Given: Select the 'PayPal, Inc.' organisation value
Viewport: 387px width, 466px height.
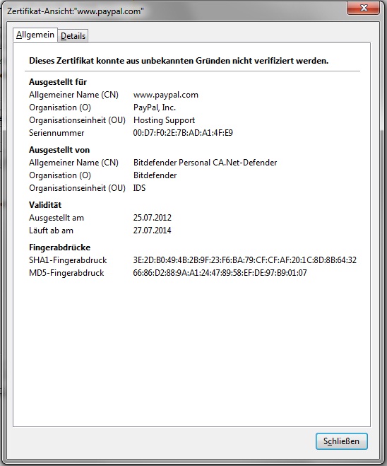Looking at the screenshot, I should (x=155, y=107).
